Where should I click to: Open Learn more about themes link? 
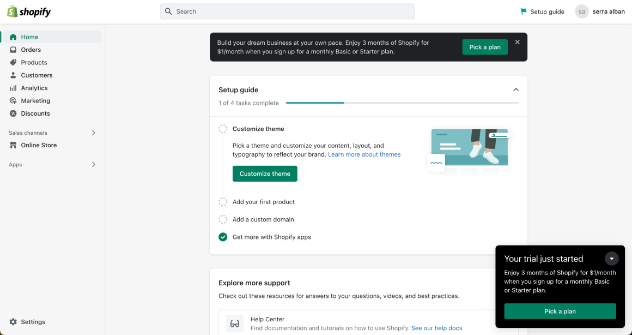pos(364,154)
